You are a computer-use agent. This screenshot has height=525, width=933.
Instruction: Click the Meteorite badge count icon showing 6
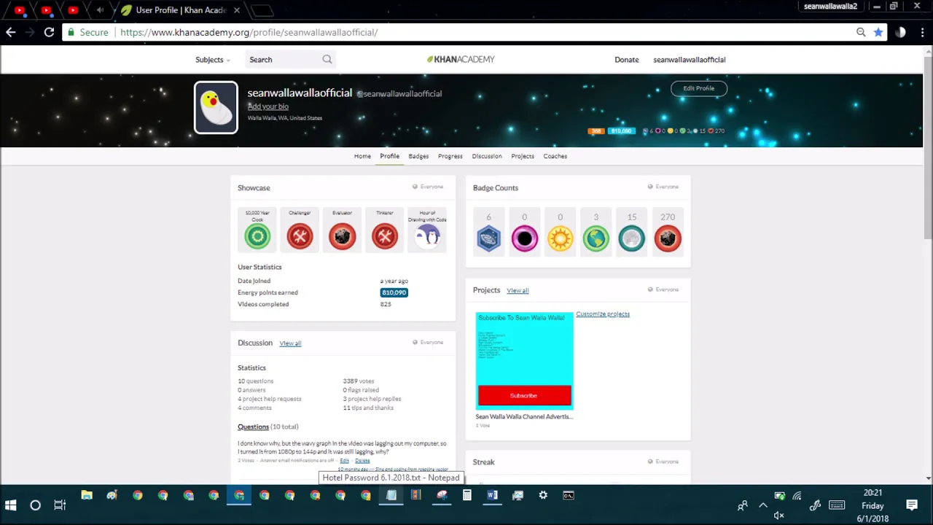tap(488, 238)
